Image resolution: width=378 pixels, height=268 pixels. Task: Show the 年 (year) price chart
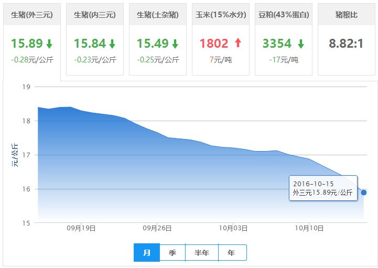231,252
